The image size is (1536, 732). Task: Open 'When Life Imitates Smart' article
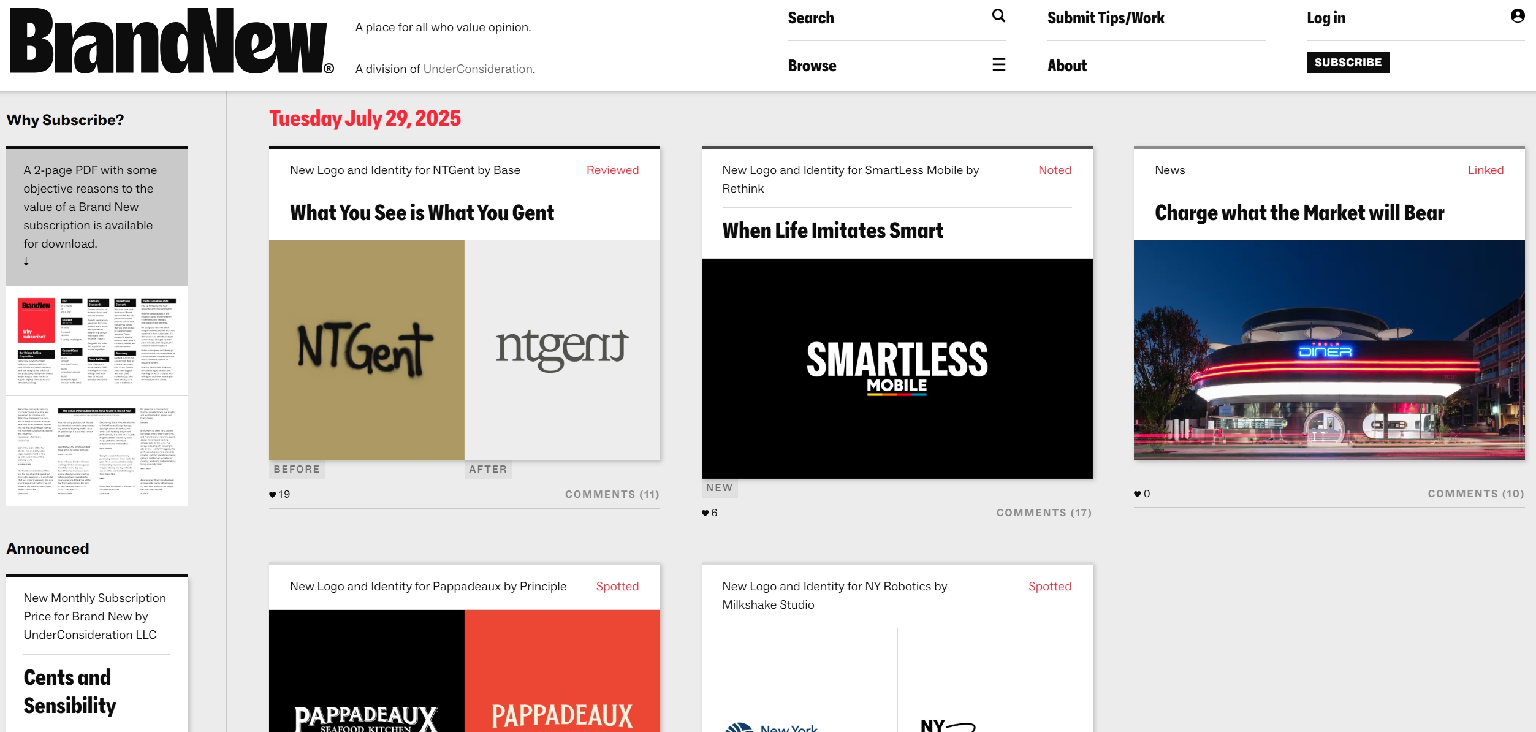(x=832, y=231)
